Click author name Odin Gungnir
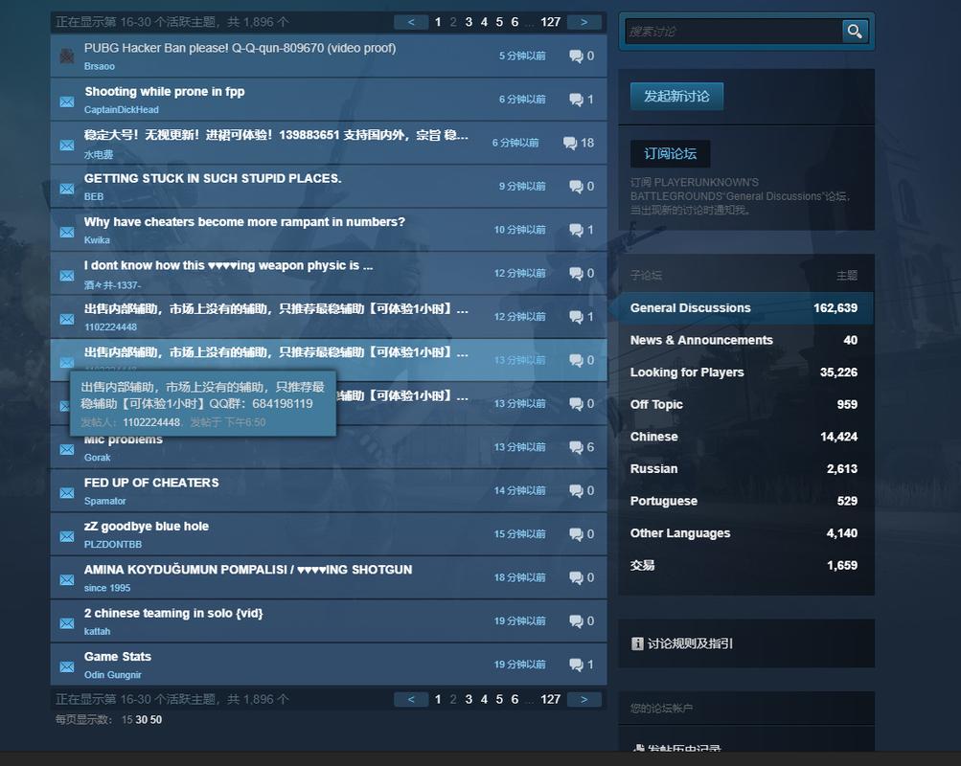The height and width of the screenshot is (766, 961). click(113, 675)
